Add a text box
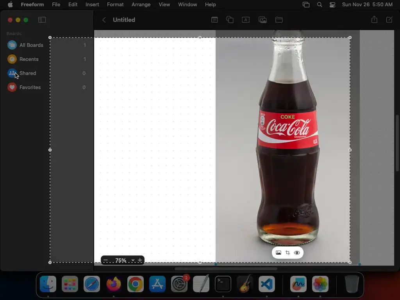 pyautogui.click(x=246, y=20)
